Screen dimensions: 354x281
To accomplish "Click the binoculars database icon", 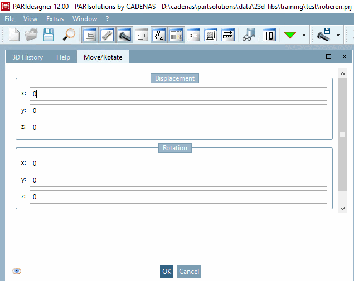I will pyautogui.click(x=249, y=35).
